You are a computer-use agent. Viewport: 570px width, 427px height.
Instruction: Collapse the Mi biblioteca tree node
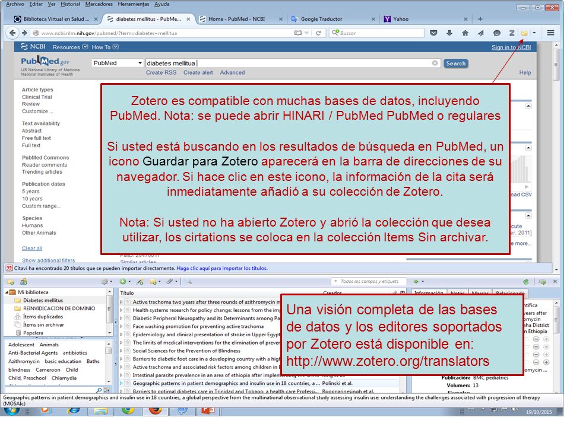pyautogui.click(x=7, y=292)
